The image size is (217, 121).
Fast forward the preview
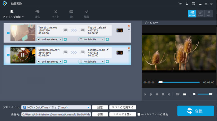(157, 94)
